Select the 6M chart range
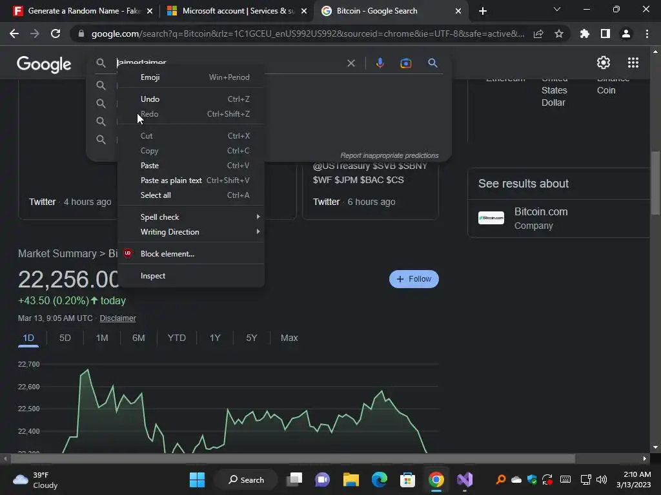Viewport: 661px width, 495px height. pyautogui.click(x=138, y=338)
